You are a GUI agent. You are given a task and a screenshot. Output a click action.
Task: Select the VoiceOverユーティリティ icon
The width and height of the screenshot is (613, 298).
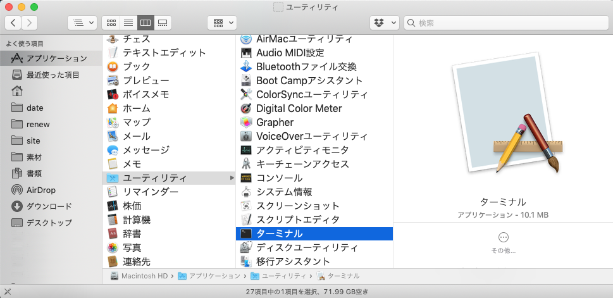246,136
